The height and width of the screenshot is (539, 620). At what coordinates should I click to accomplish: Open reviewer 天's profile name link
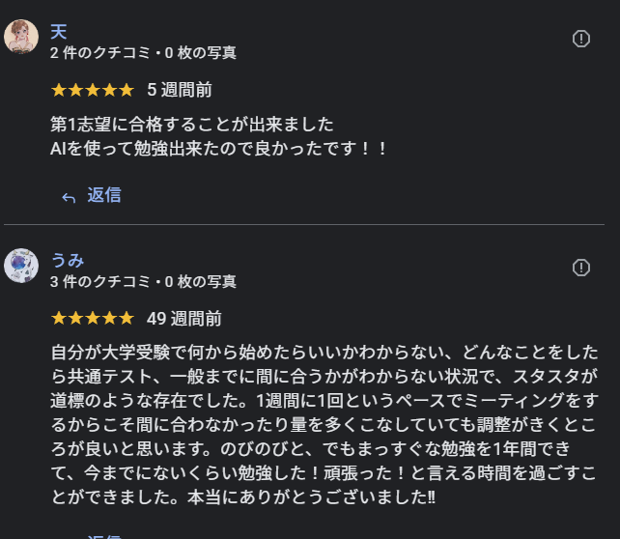tap(59, 32)
